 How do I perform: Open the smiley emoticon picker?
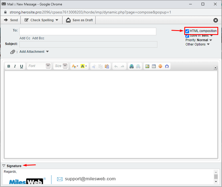click(x=160, y=66)
